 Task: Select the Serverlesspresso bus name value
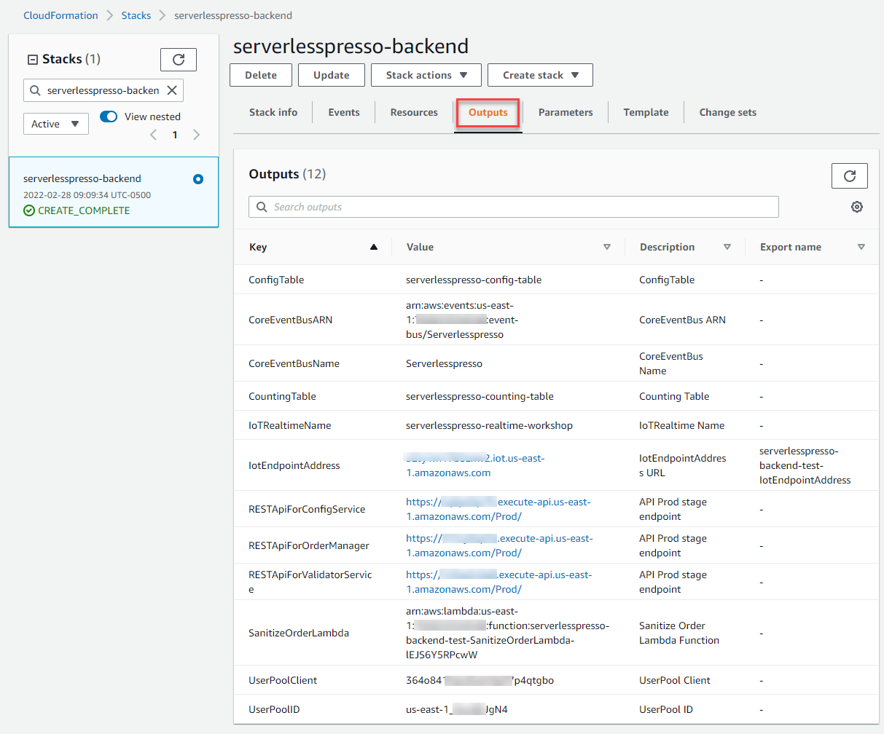coord(444,363)
